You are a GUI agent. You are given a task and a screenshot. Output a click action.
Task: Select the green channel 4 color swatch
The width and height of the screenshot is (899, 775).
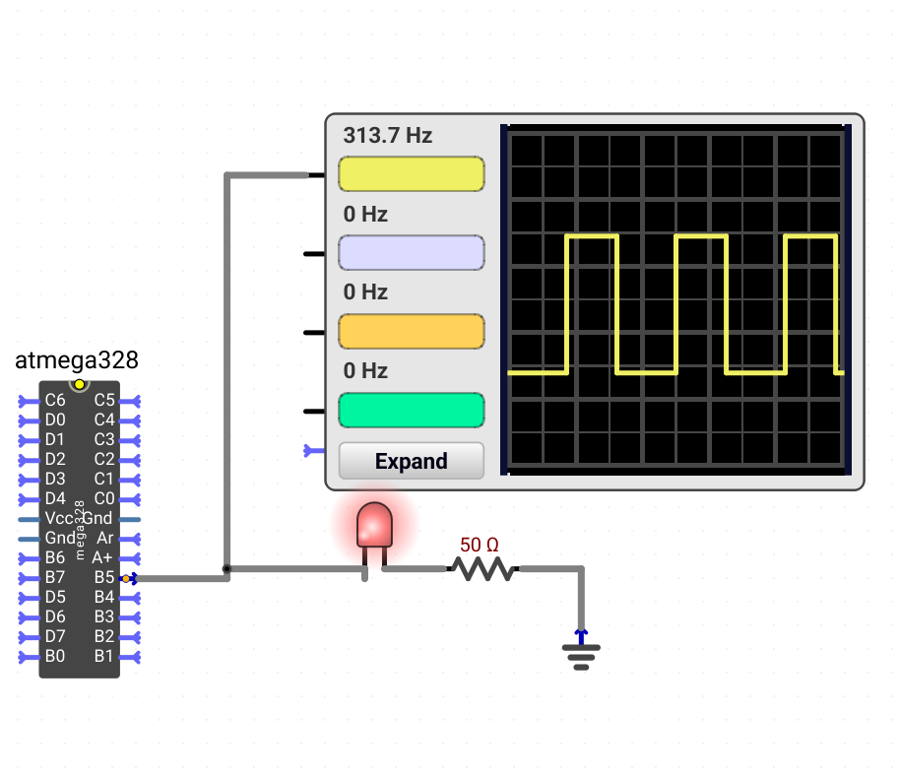411,410
